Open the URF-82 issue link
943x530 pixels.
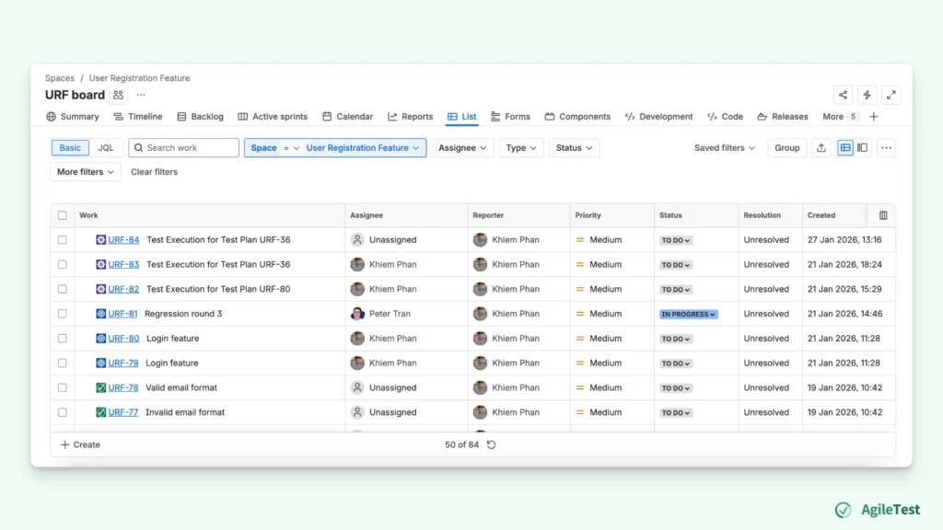point(123,289)
